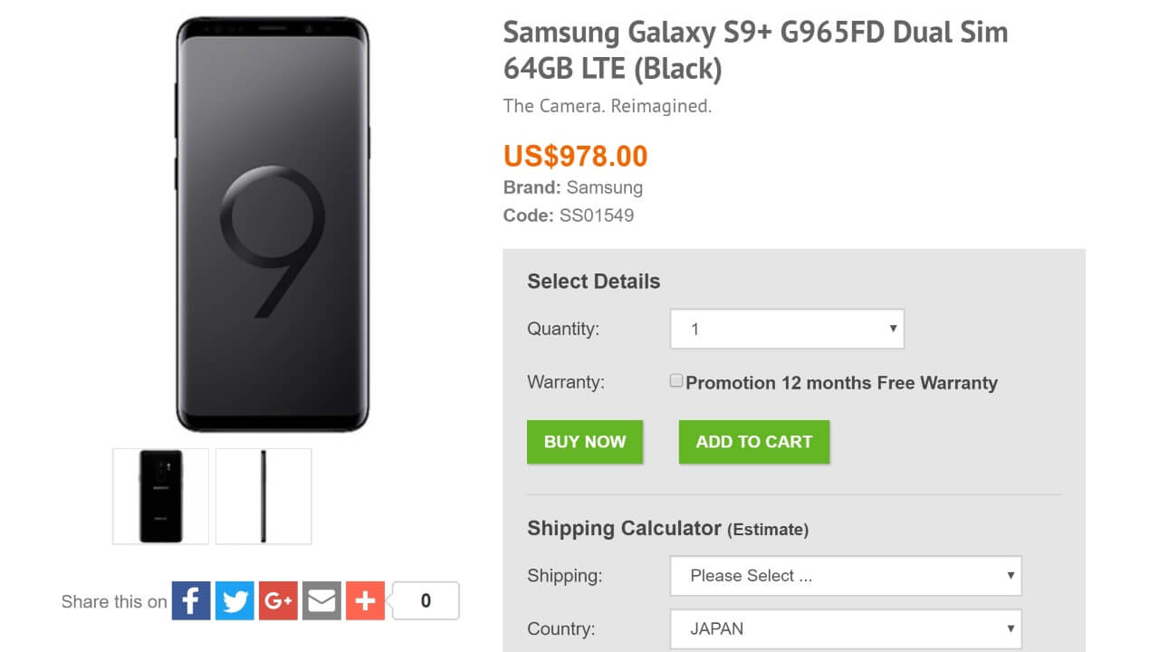View the phone back thumbnail
Image resolution: width=1159 pixels, height=652 pixels.
point(161,496)
